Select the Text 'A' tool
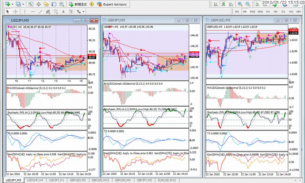Screen dimensions: 305x183 pyautogui.click(x=63, y=12)
